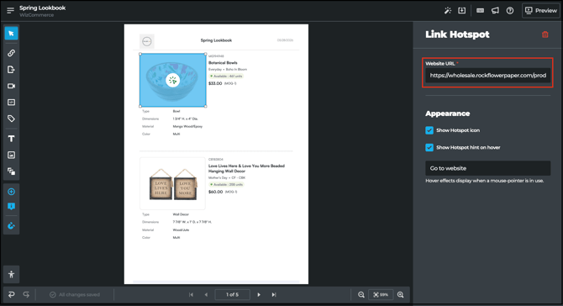Click the Website URL input field

pyautogui.click(x=488, y=76)
